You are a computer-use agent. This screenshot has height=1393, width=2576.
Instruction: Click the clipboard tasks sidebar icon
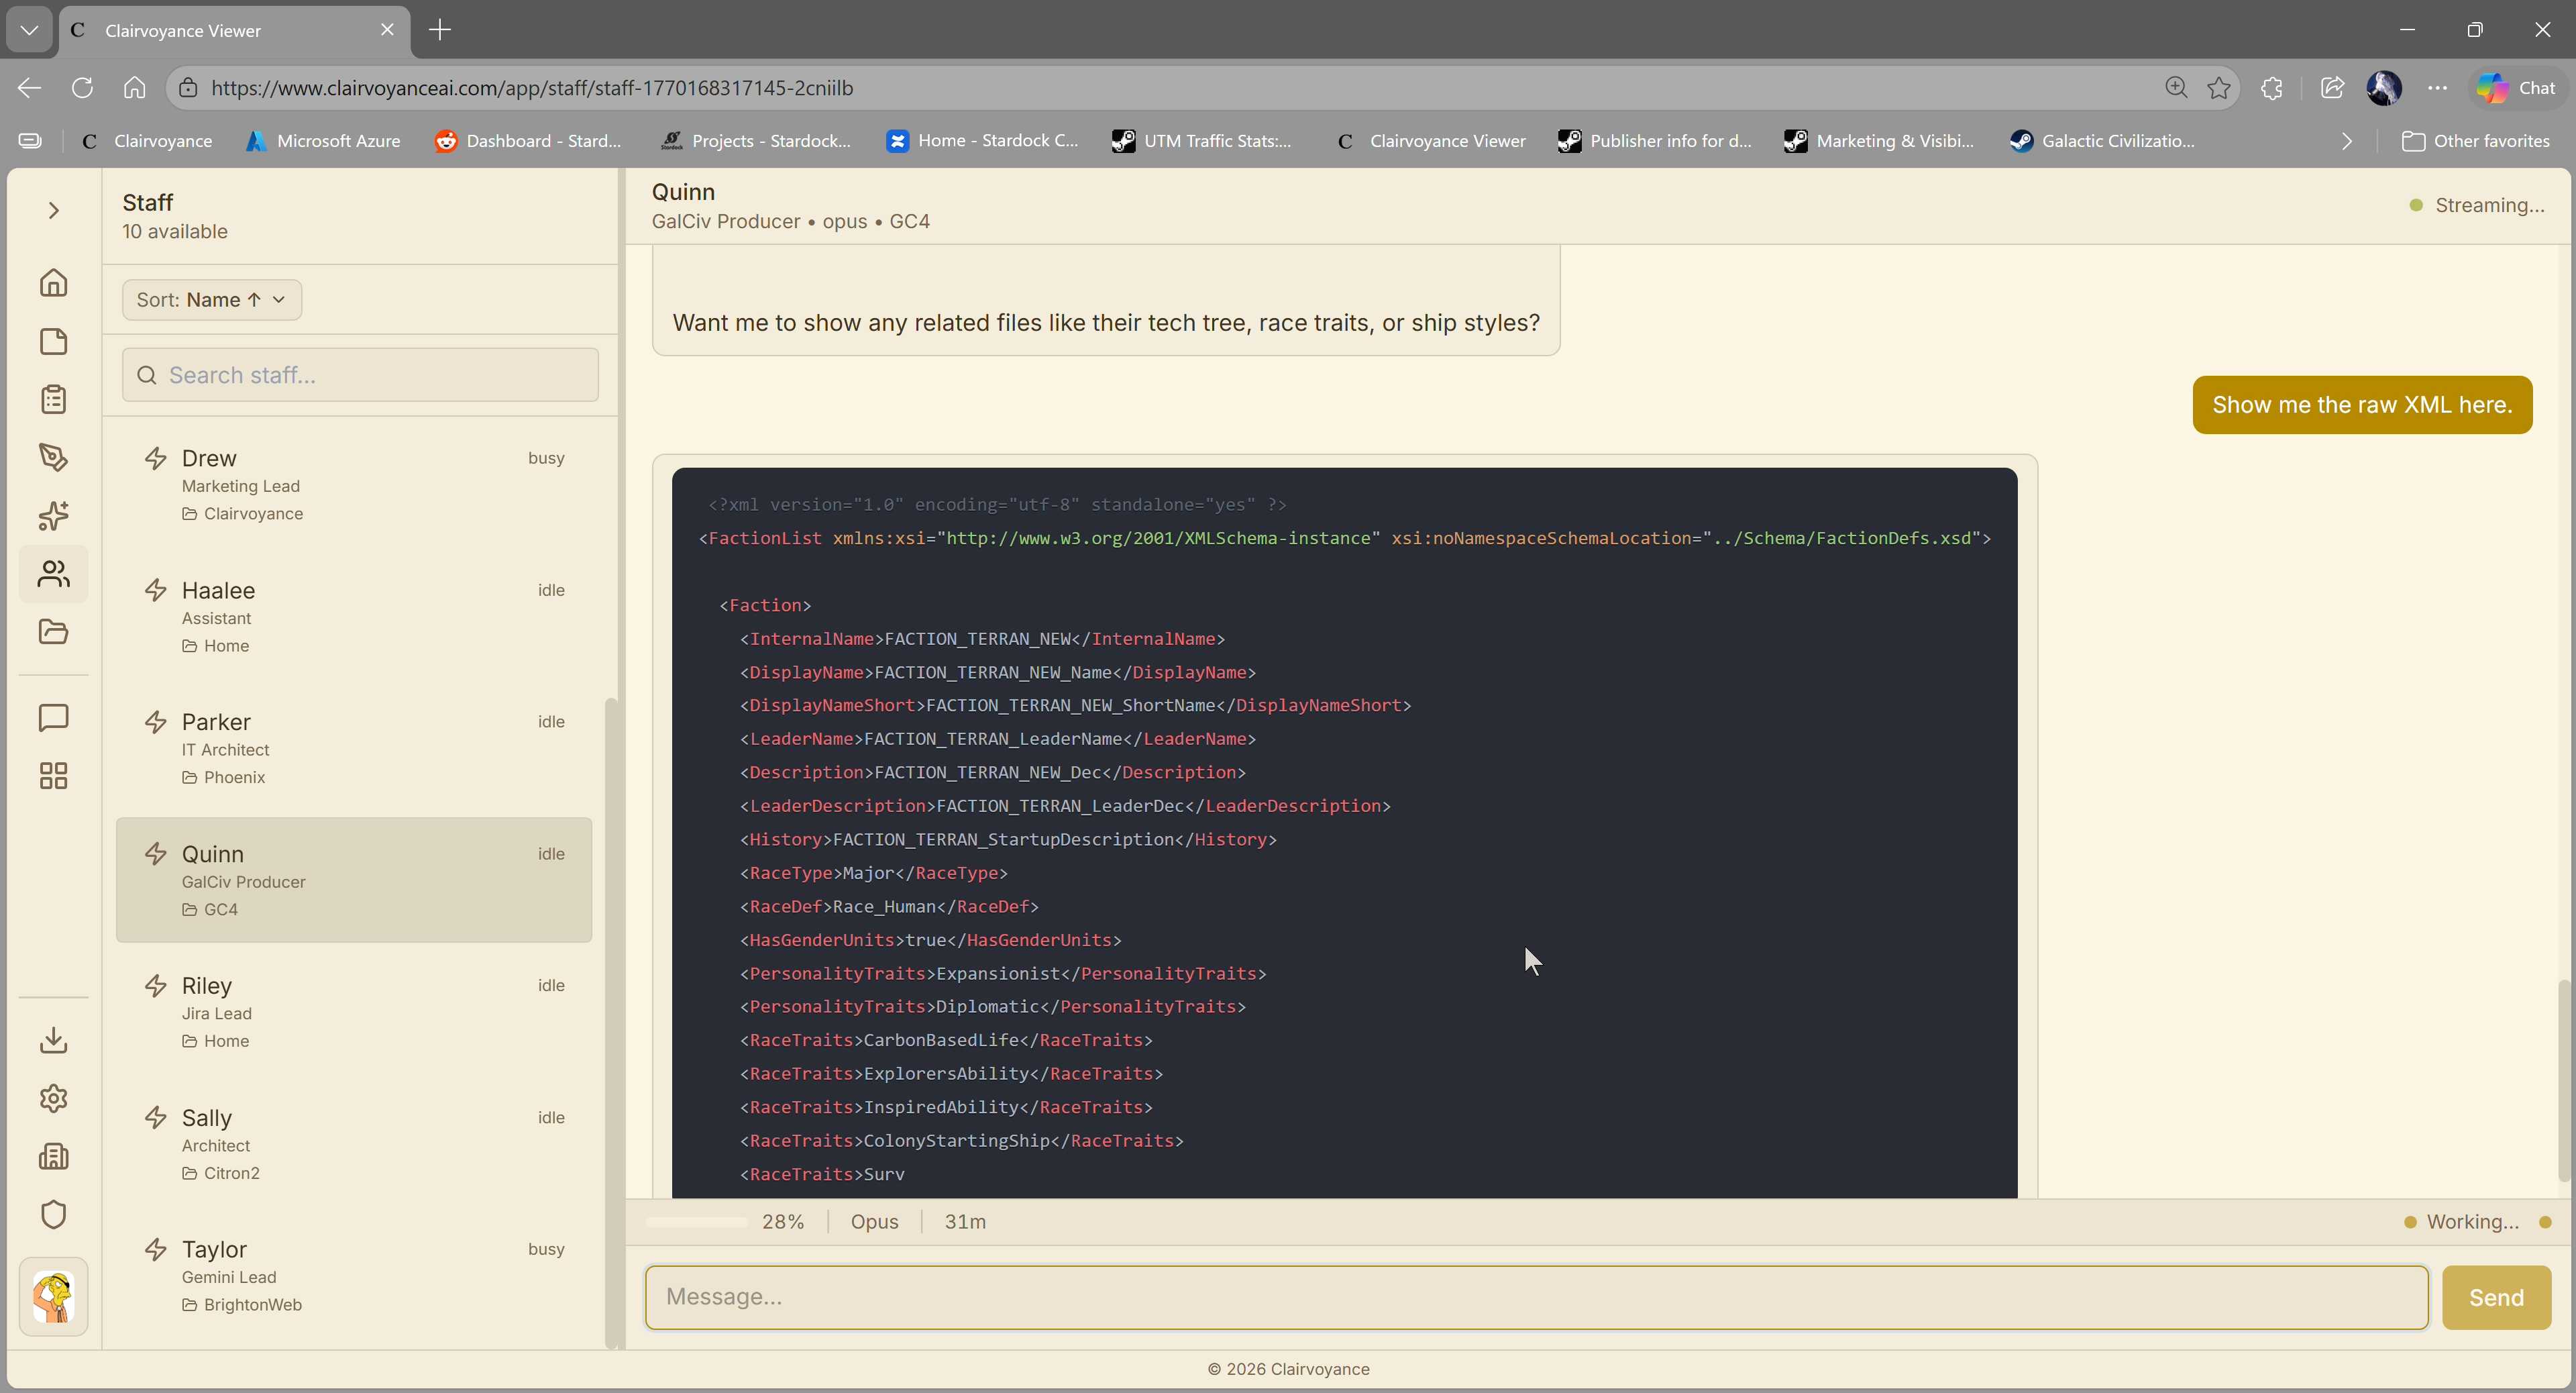pos(53,399)
